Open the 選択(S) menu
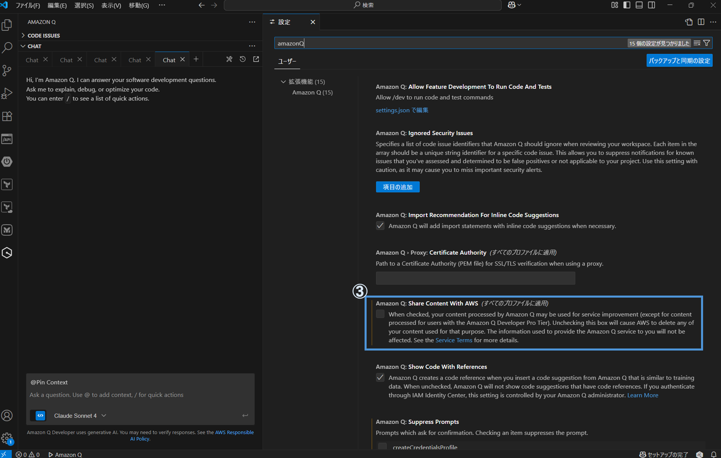The image size is (721, 458). click(84, 5)
